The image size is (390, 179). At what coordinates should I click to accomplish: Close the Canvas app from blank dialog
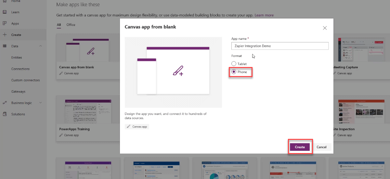pyautogui.click(x=325, y=28)
